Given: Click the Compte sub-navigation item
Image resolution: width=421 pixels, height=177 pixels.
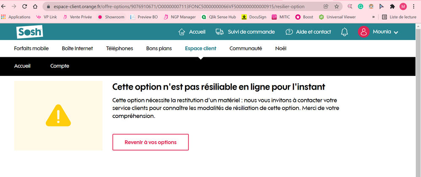Looking at the screenshot, I should (x=59, y=66).
